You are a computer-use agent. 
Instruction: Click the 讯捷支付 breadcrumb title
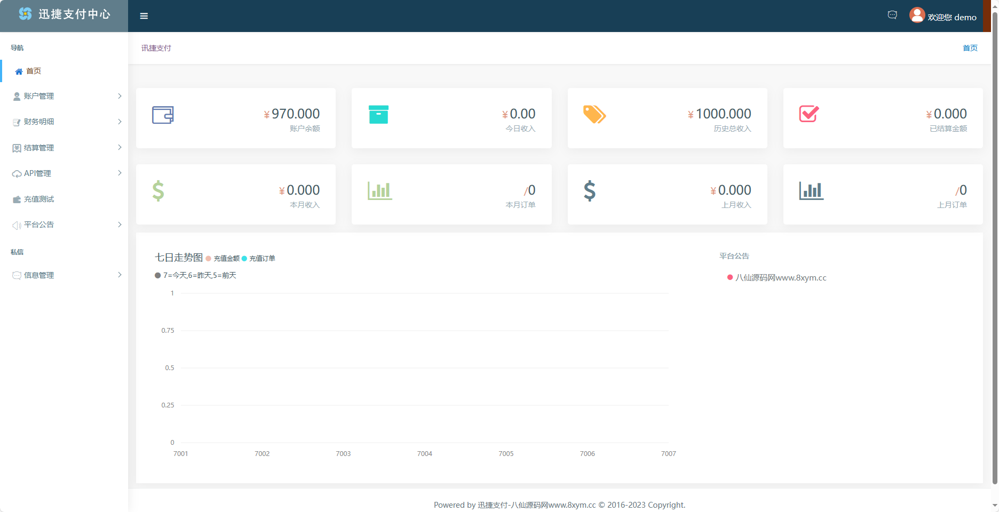(x=156, y=48)
